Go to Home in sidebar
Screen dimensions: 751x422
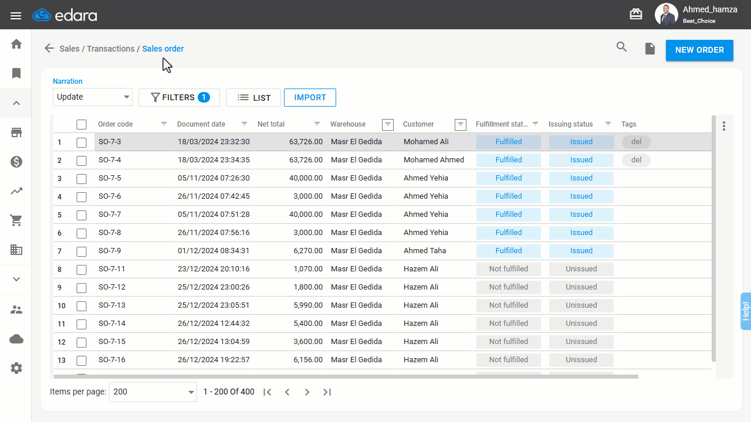pyautogui.click(x=16, y=44)
